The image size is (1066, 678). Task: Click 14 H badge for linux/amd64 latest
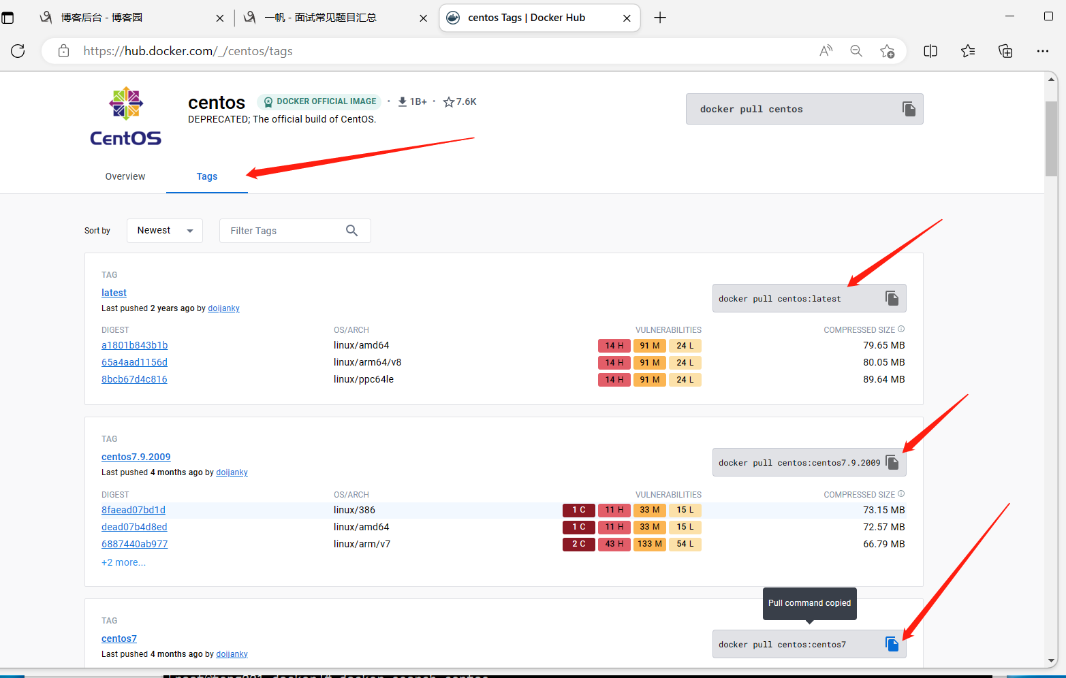coord(614,346)
